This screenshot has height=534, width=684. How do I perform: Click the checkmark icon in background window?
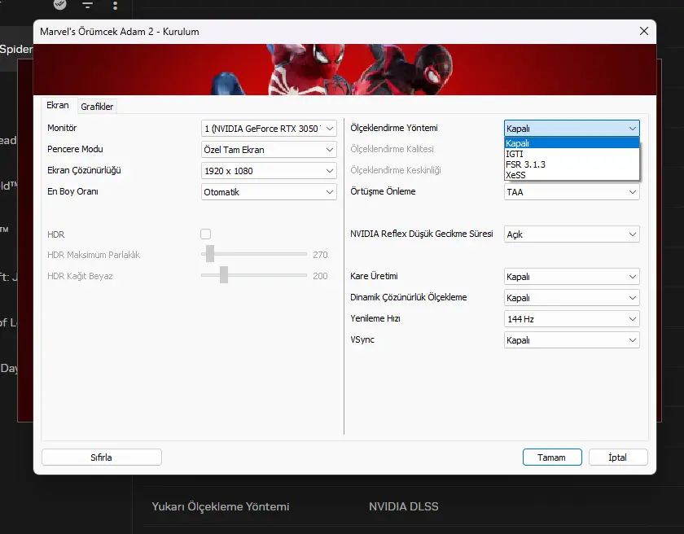tap(59, 4)
